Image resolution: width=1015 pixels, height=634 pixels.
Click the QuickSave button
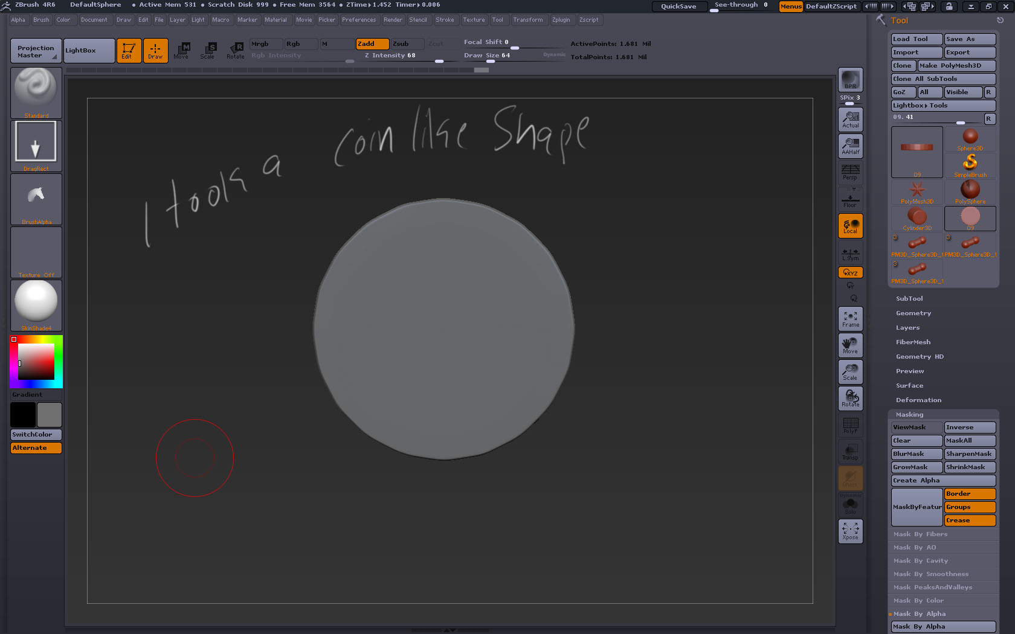[x=678, y=6]
